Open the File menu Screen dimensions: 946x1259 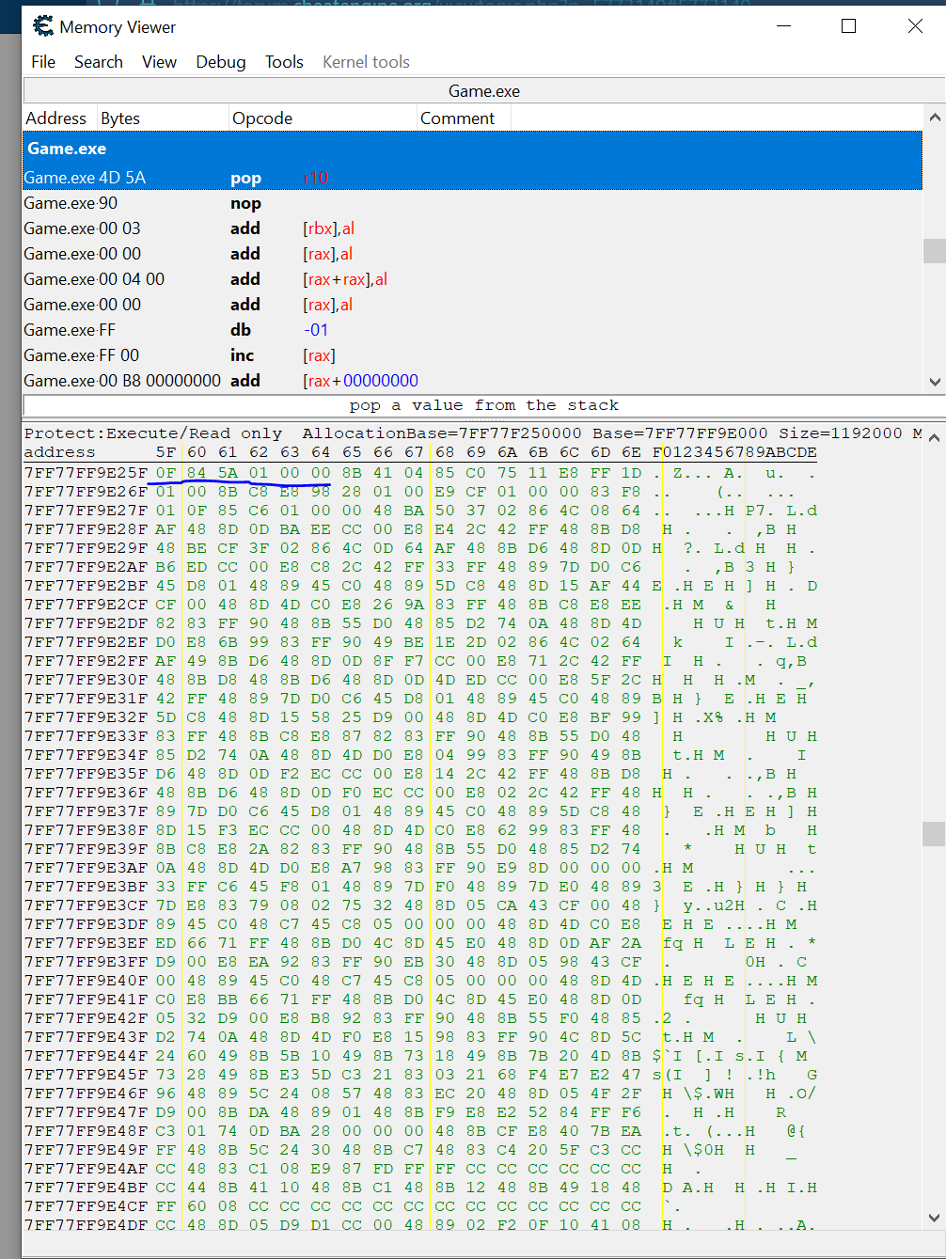43,62
